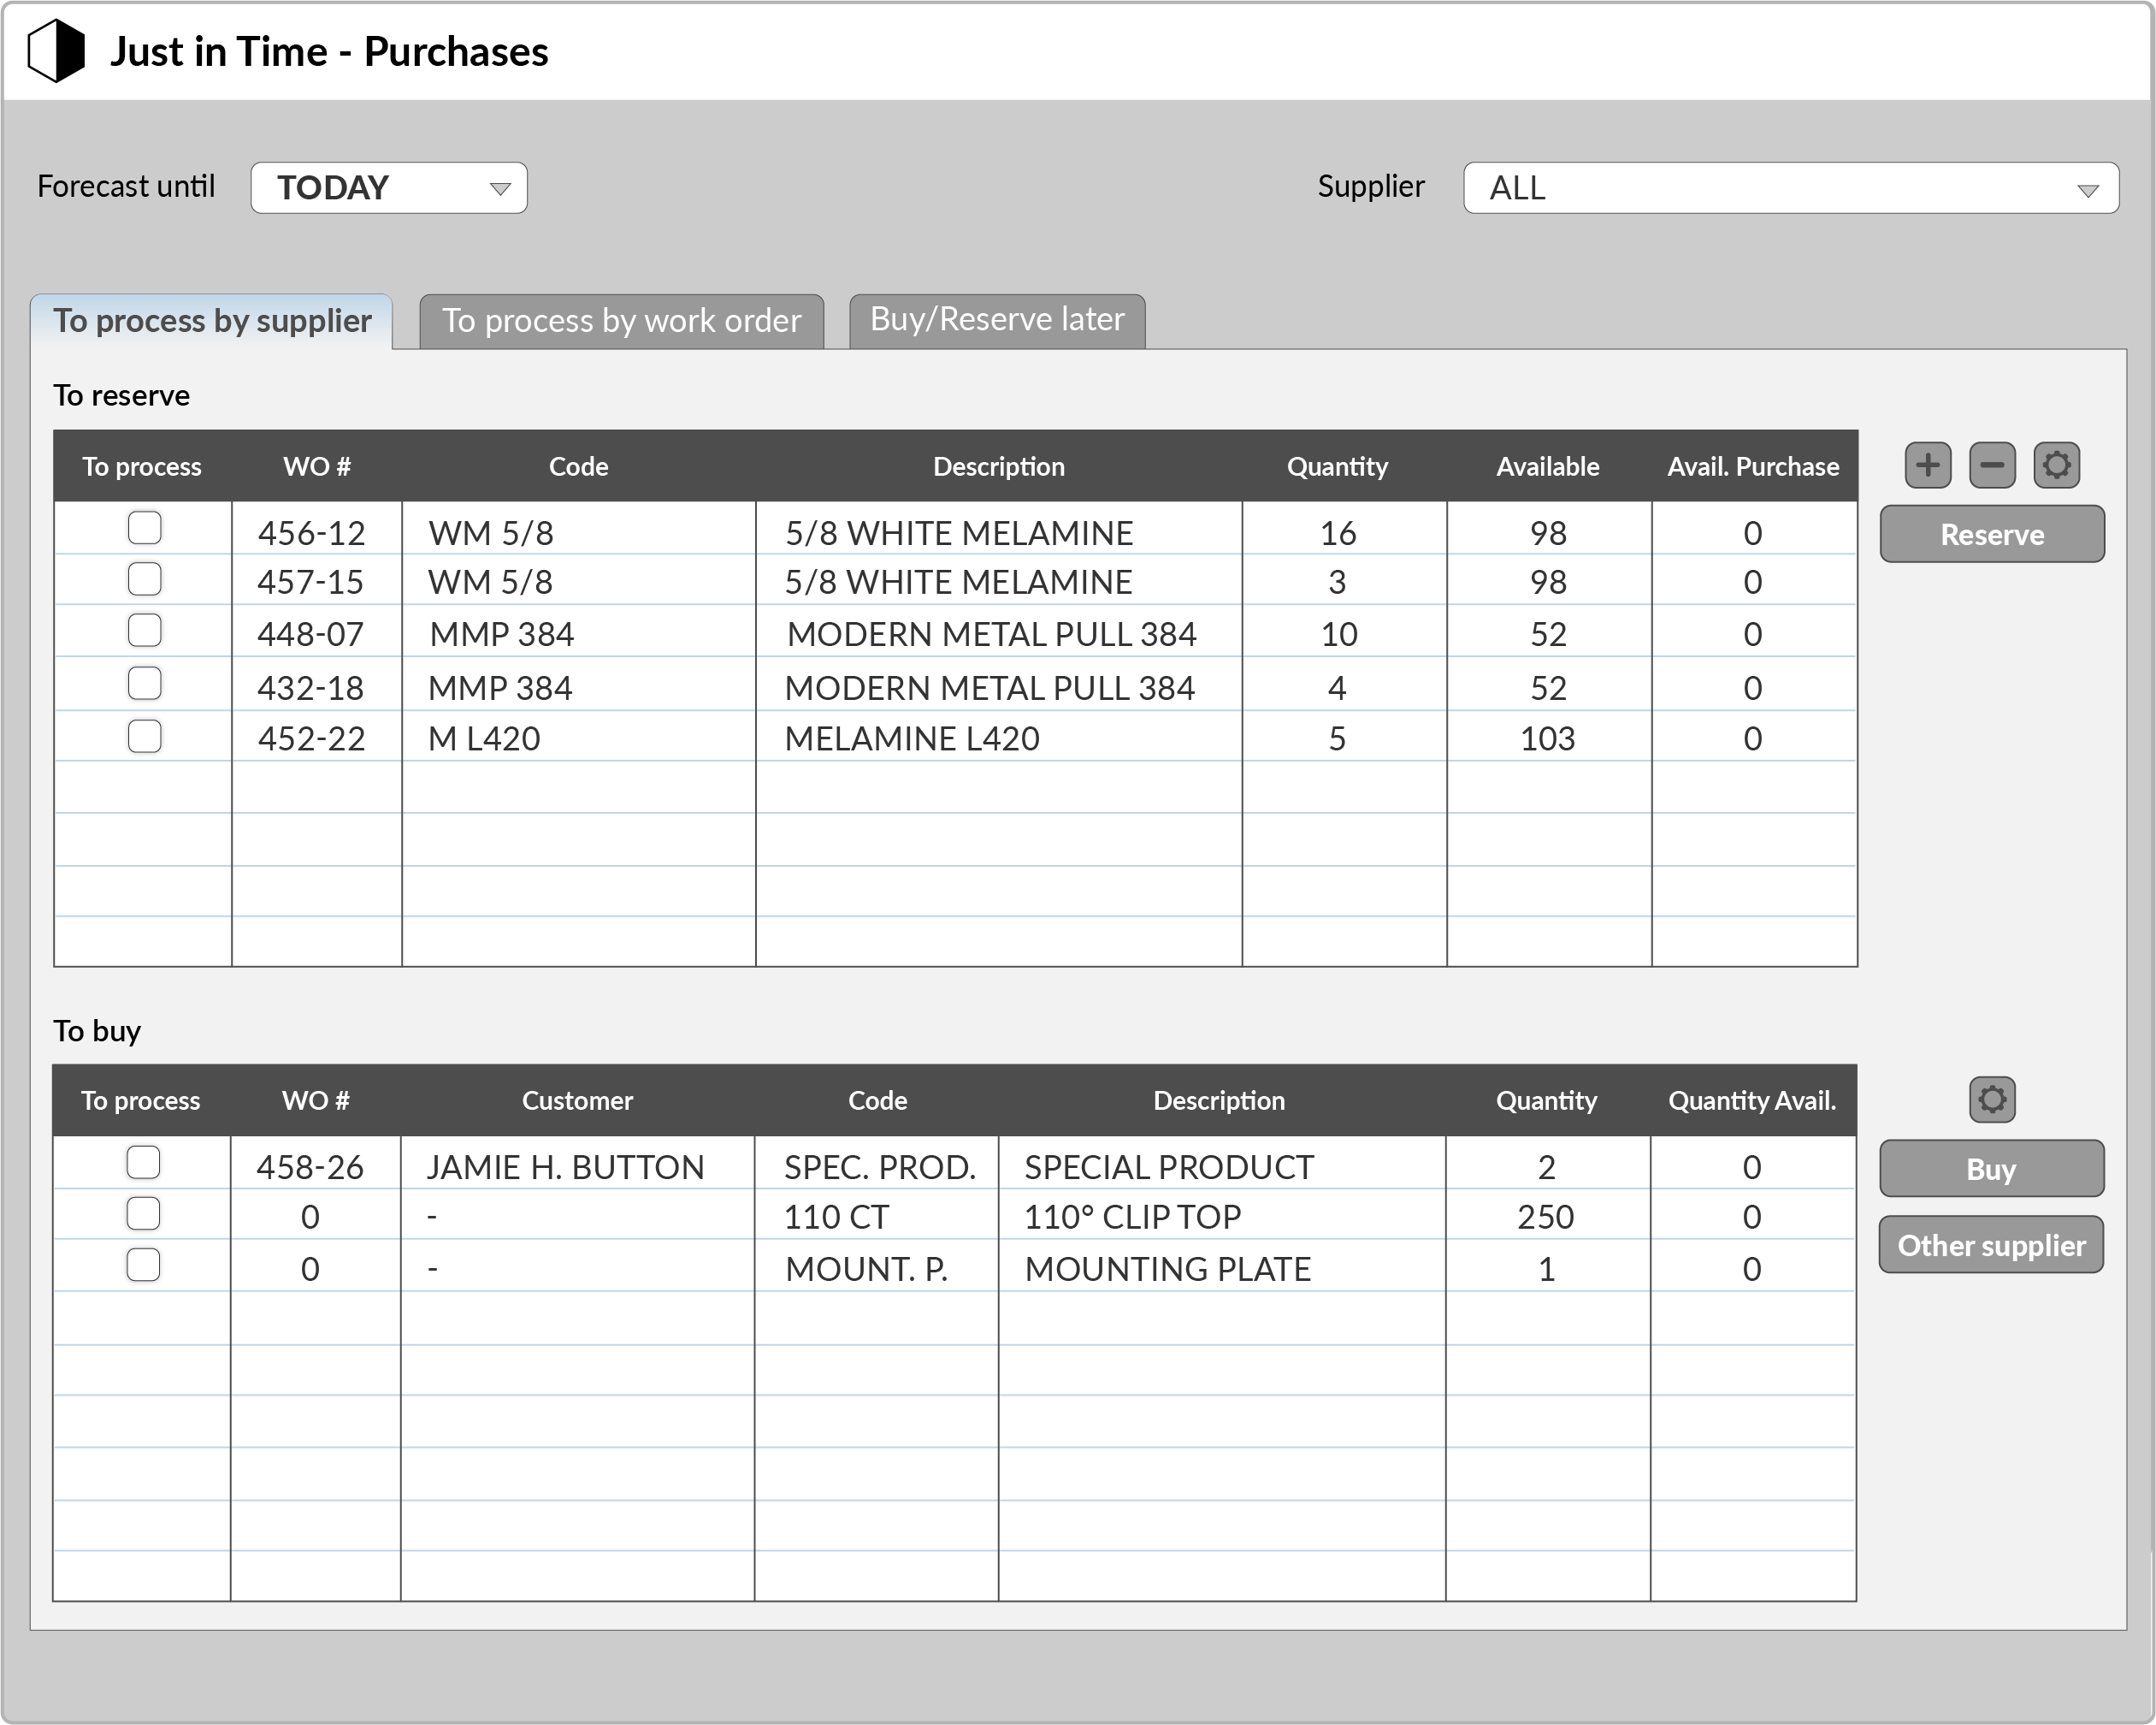Image resolution: width=2156 pixels, height=1725 pixels.
Task: Open gear settings for To reserve table
Action: pyautogui.click(x=2056, y=465)
